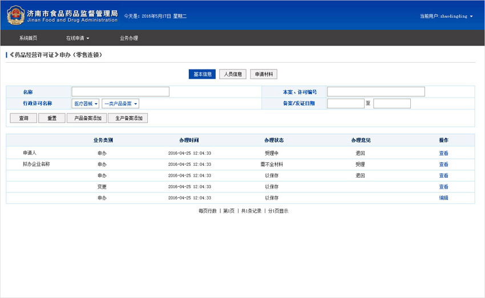The height and width of the screenshot is (298, 485).
Task: Go to 系统首页 in navigation bar
Action: [28, 38]
